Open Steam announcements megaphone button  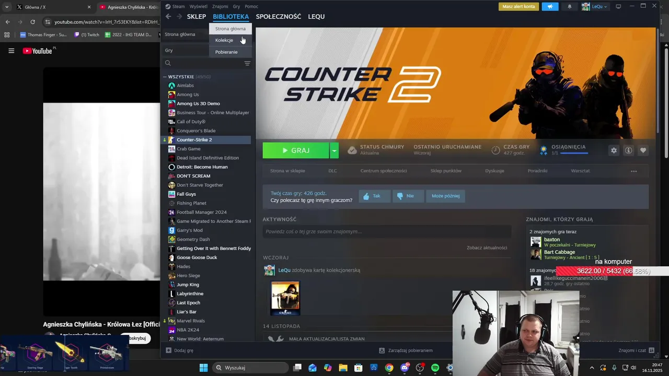pyautogui.click(x=550, y=6)
